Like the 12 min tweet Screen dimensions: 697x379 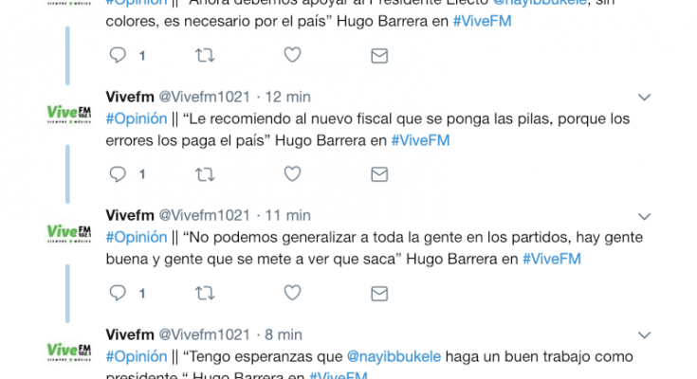tap(292, 173)
